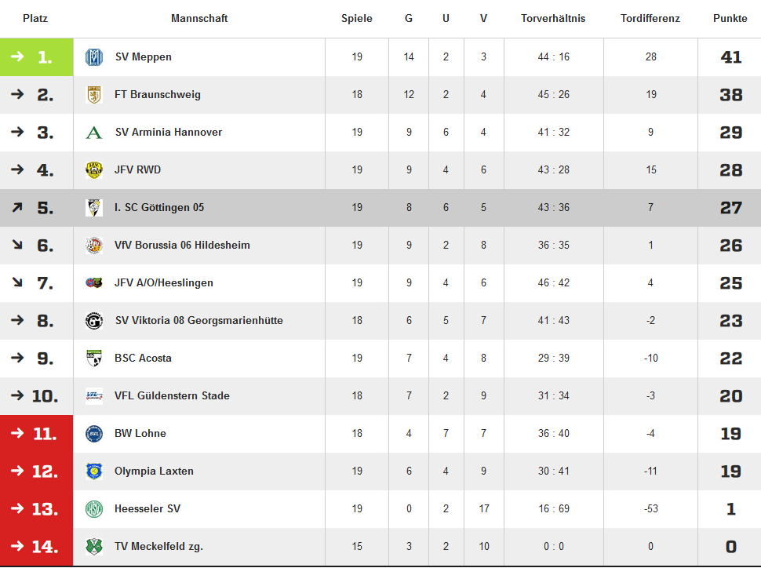Click the JFV RWD team emblem
761x568 pixels.
coord(94,170)
